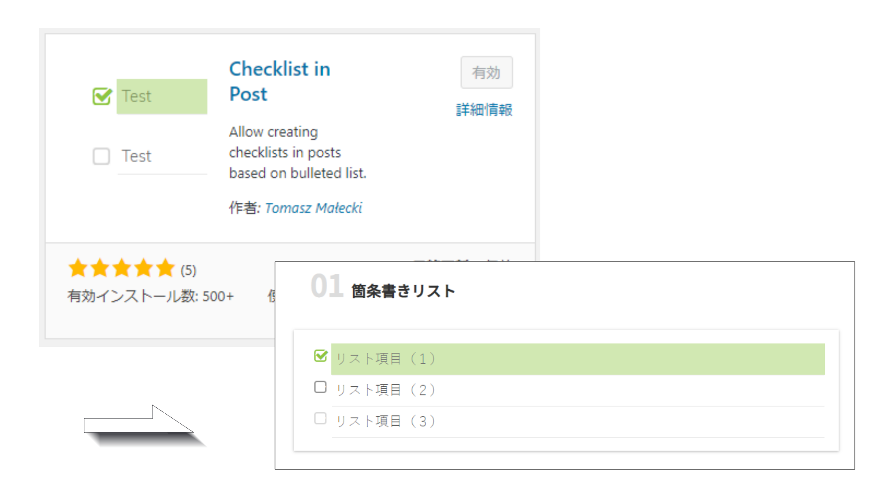Check the empty Test checkbox

101,156
